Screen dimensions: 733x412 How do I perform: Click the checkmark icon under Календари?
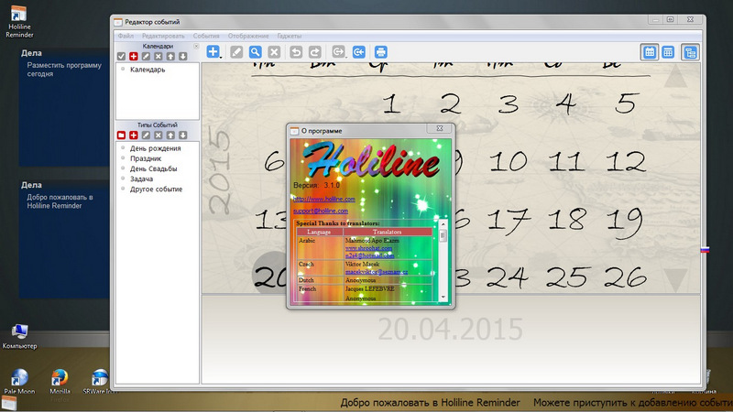pos(121,56)
